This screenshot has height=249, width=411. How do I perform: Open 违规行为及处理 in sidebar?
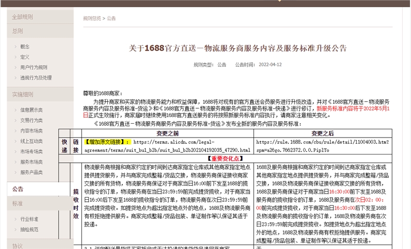coord(36,78)
